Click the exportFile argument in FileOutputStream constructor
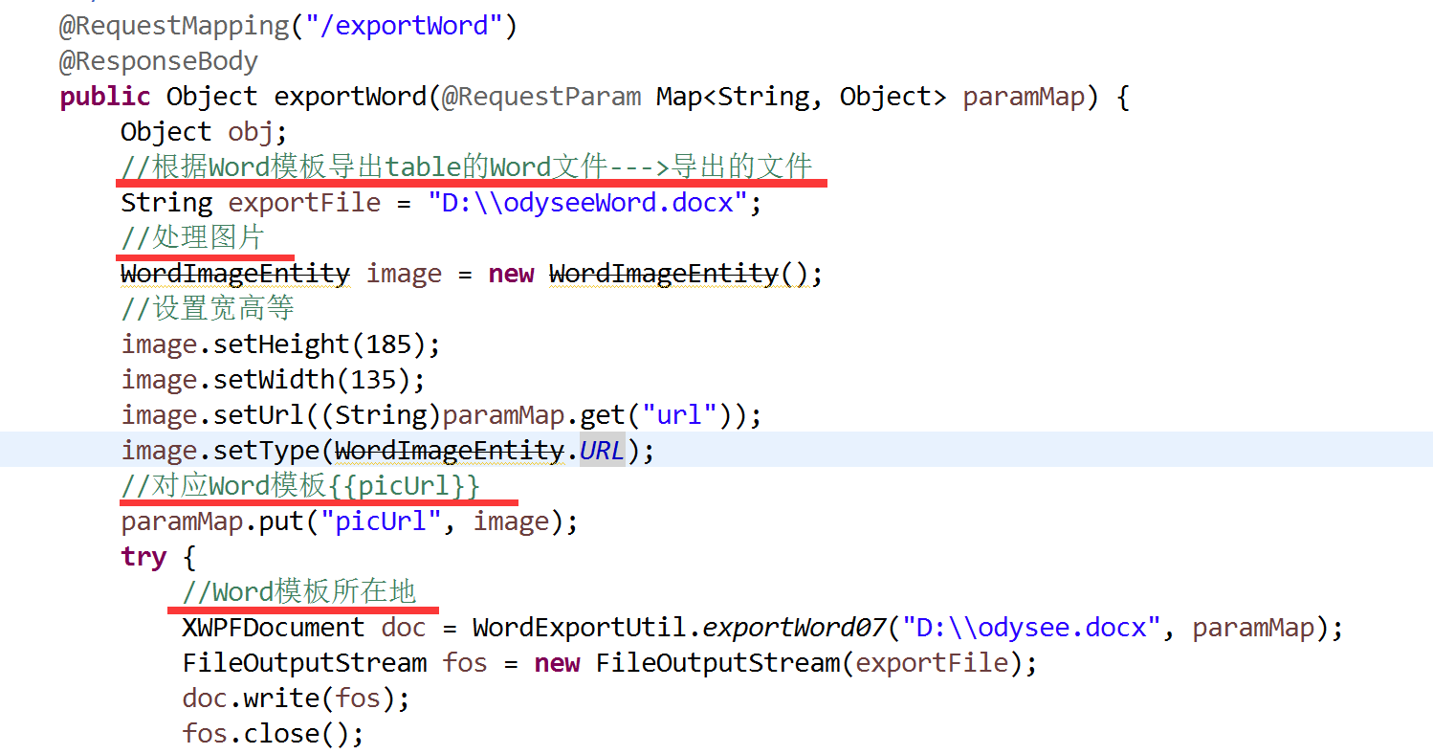The width and height of the screenshot is (1433, 754). click(x=932, y=663)
